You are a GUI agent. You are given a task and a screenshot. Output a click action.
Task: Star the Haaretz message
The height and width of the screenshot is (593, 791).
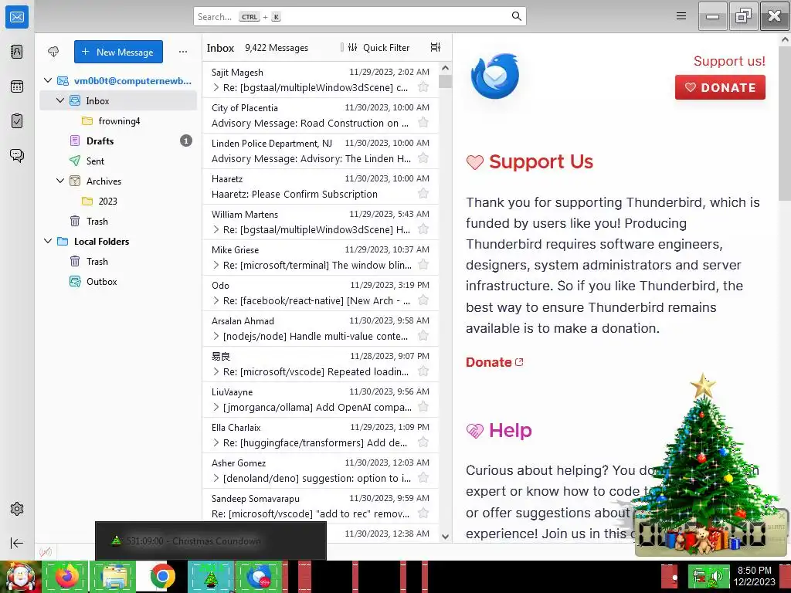click(423, 194)
